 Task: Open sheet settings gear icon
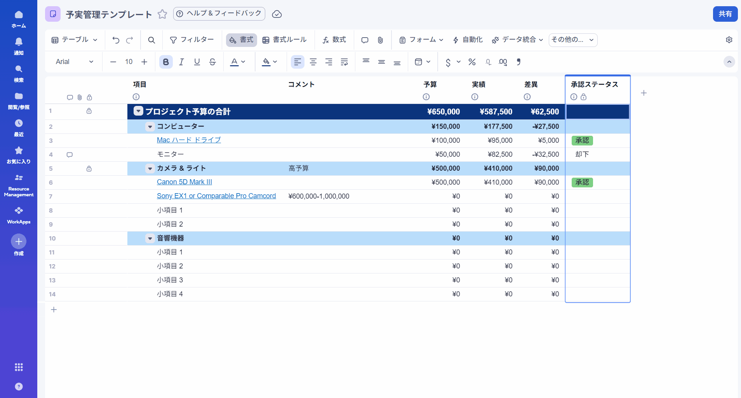(729, 40)
